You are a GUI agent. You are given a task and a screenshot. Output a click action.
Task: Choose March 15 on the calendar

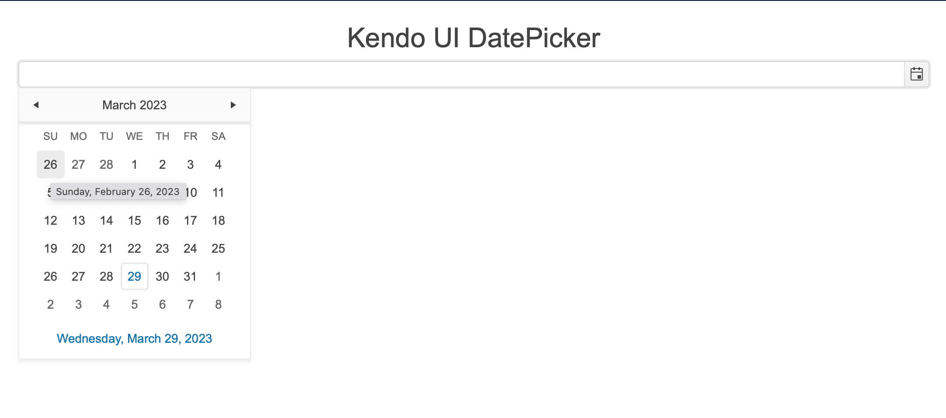(x=135, y=220)
